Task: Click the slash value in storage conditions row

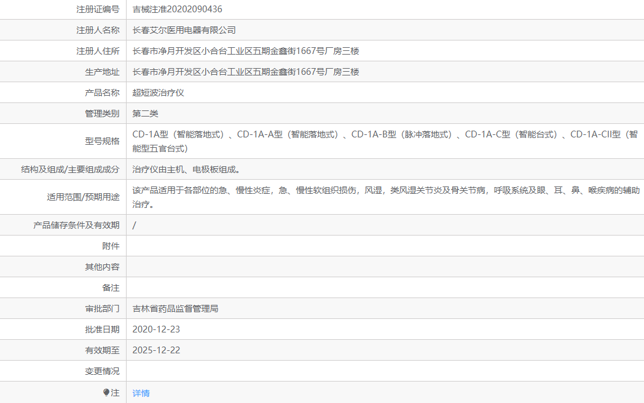Action: point(135,226)
